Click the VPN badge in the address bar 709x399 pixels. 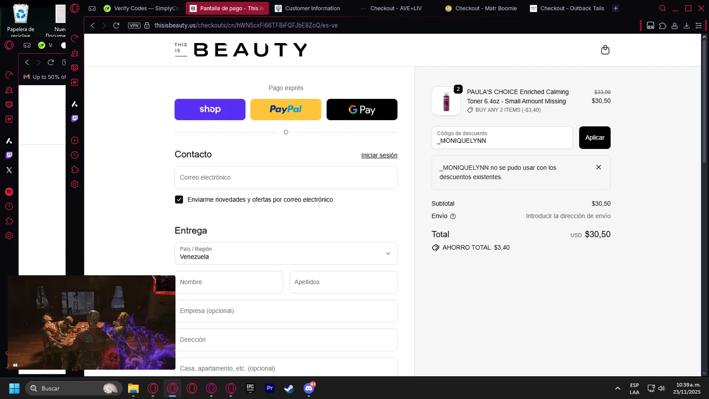pos(134,26)
